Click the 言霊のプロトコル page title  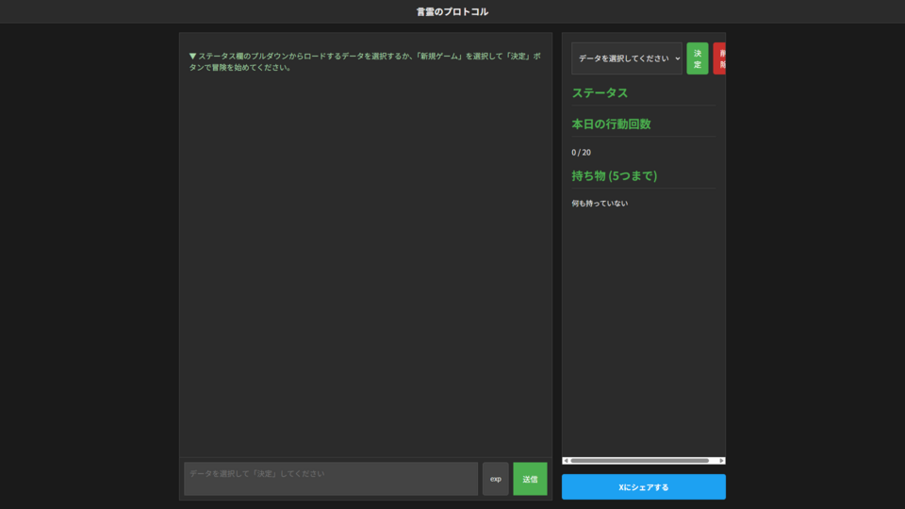tap(452, 11)
